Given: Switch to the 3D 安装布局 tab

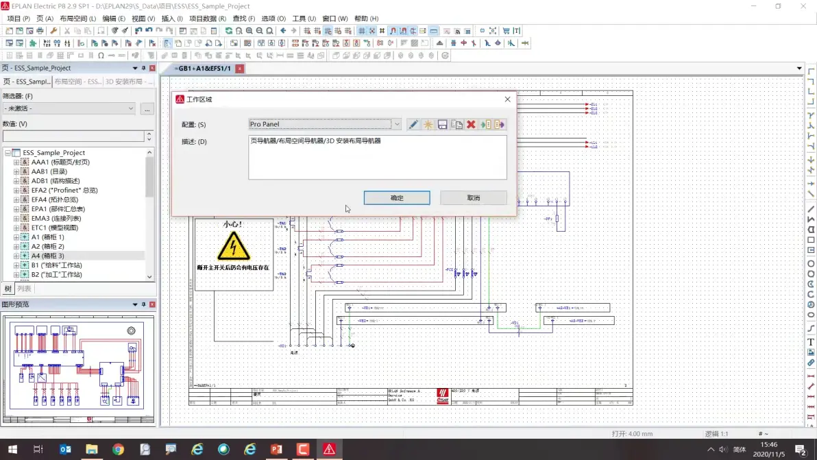Looking at the screenshot, I should (x=128, y=82).
